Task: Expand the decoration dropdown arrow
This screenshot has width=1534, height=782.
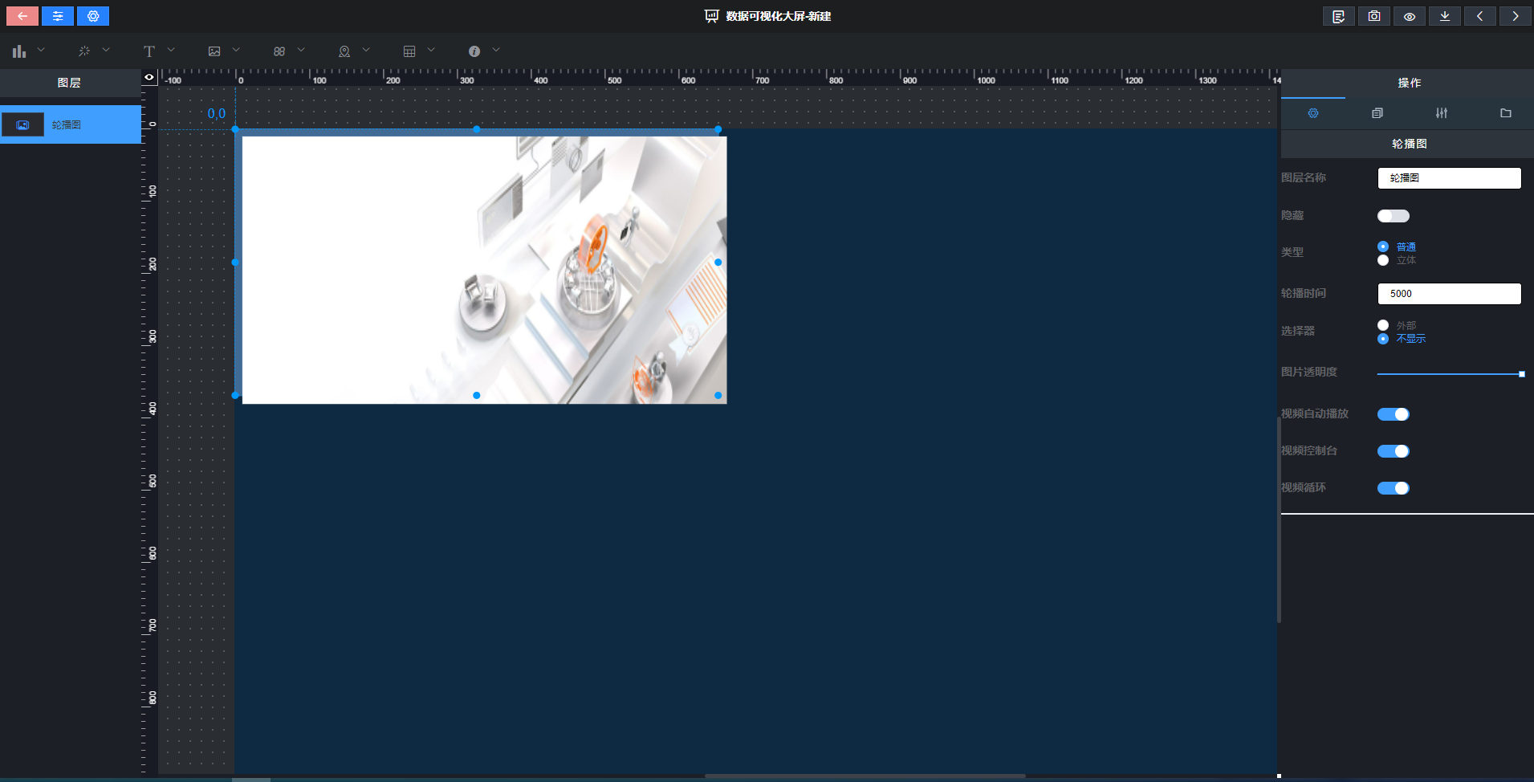Action: (106, 50)
